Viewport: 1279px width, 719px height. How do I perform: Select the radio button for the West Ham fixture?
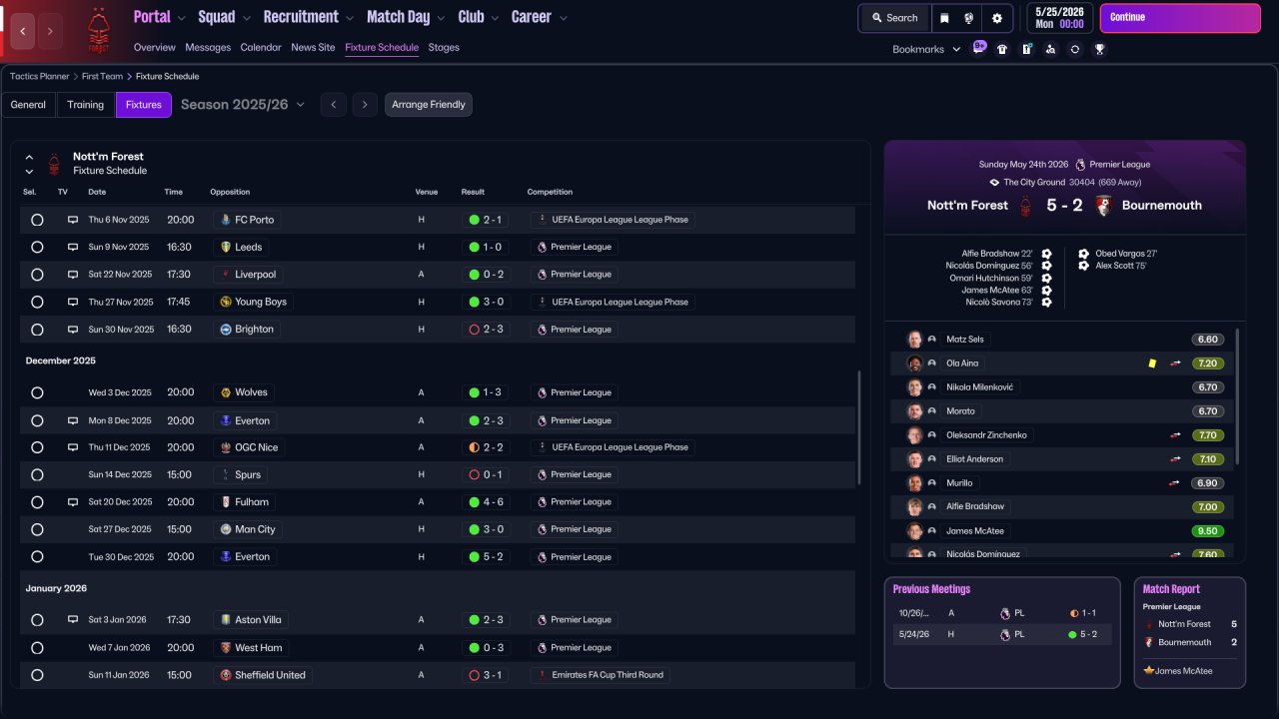tap(37, 647)
